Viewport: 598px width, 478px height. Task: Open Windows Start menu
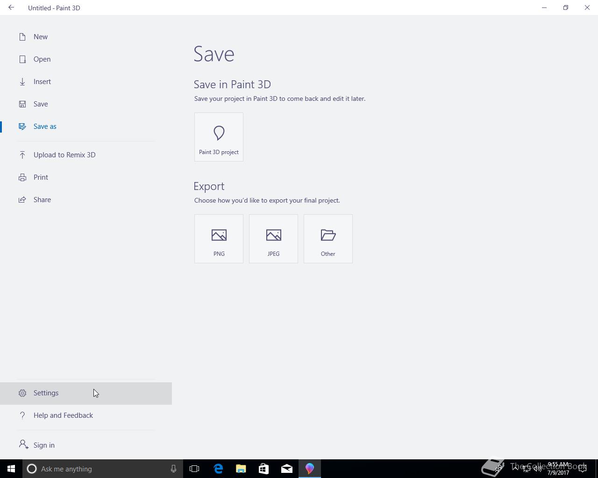(x=11, y=469)
